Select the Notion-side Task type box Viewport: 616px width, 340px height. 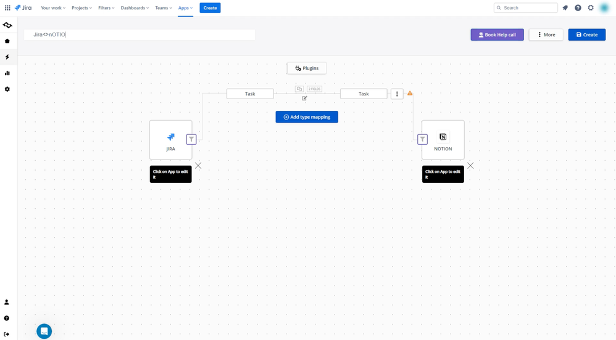click(364, 94)
